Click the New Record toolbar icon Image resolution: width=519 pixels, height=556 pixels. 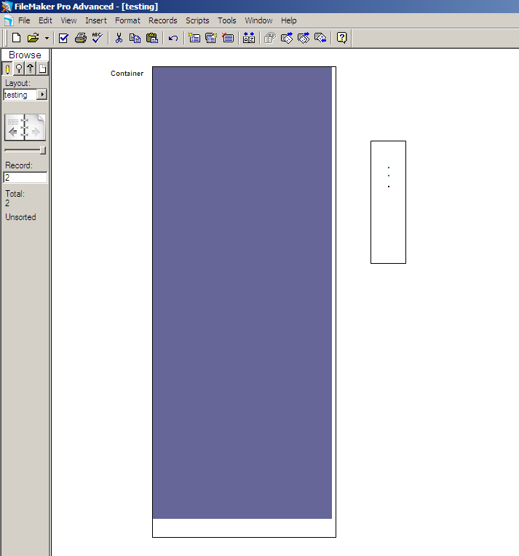194,38
